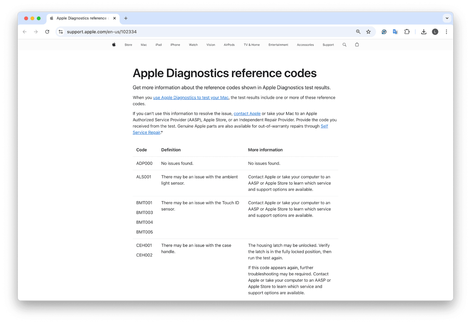Open the Apple shopping bag icon
471x324 pixels.
click(x=357, y=45)
